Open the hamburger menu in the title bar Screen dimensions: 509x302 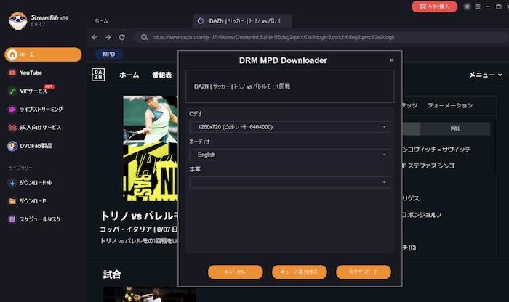tap(478, 7)
